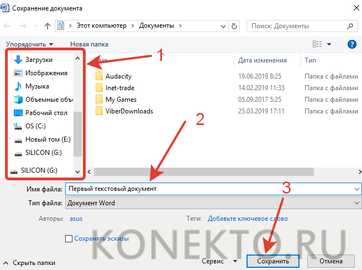This screenshot has height=270, width=362.
Task: Go forward with the right arrow button
Action: point(23,26)
